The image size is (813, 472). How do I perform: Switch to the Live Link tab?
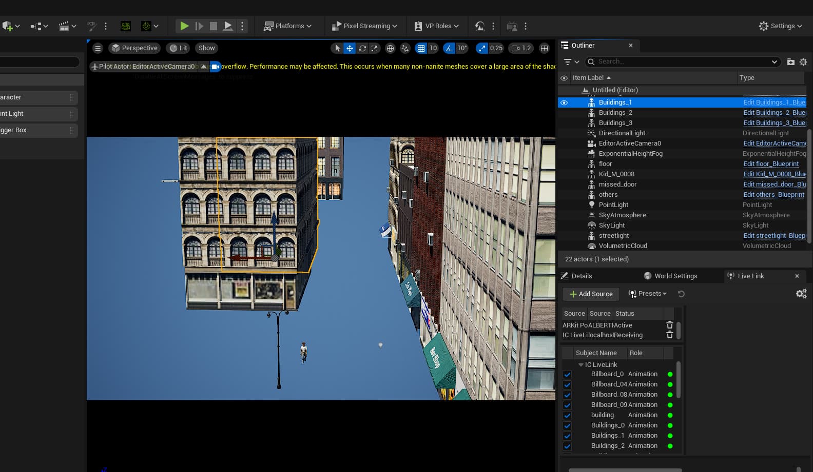[x=750, y=276]
